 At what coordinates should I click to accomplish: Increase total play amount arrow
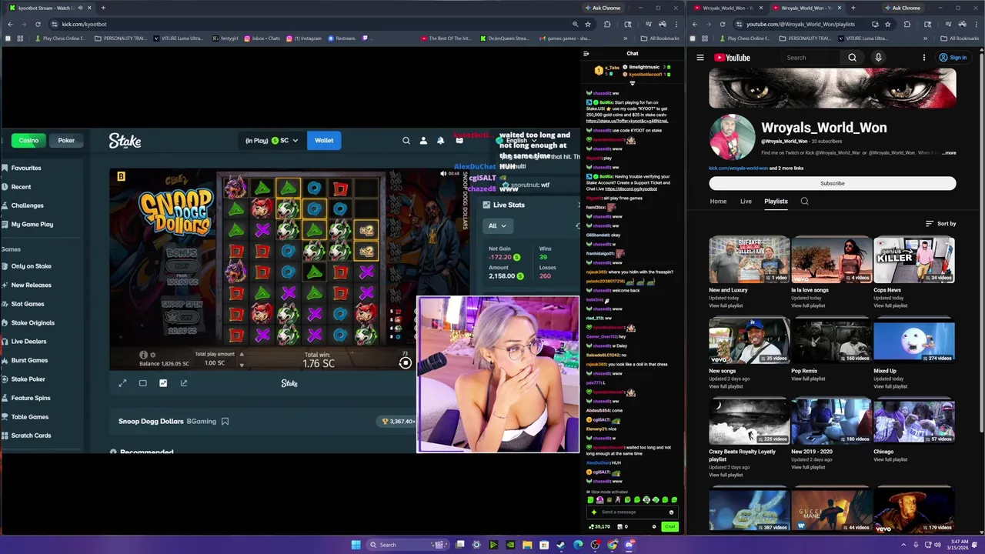tap(242, 355)
